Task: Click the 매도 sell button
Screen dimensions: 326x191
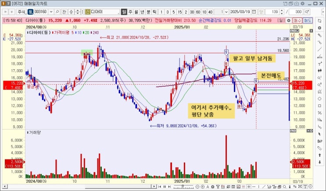Action: pos(308,21)
